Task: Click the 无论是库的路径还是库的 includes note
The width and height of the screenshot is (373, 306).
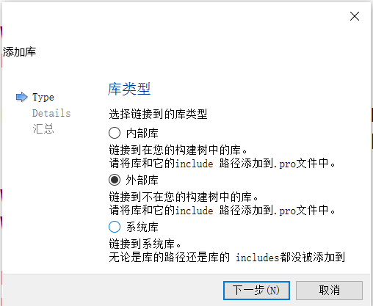Action: [x=227, y=258]
